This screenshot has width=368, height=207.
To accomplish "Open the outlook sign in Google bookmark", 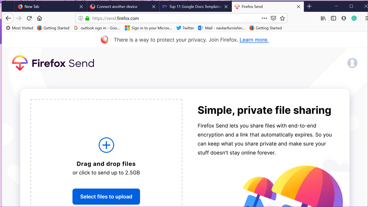I will (x=97, y=28).
